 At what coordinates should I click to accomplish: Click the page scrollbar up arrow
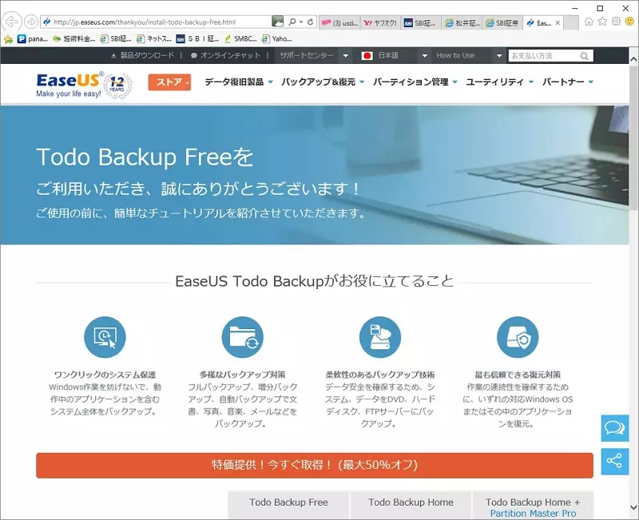point(633,59)
